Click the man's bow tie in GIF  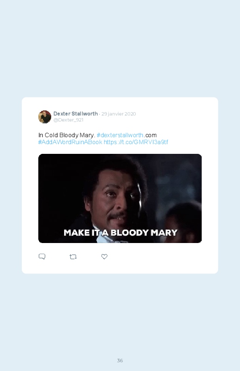pyautogui.click(x=109, y=238)
